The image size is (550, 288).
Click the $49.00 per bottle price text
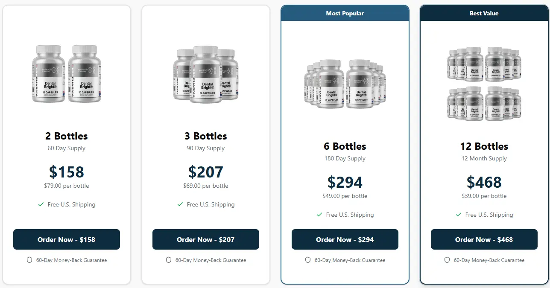(x=345, y=196)
